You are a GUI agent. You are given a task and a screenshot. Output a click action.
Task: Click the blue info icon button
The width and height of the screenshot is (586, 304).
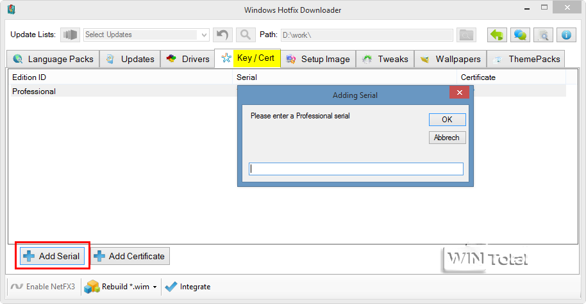tap(566, 35)
